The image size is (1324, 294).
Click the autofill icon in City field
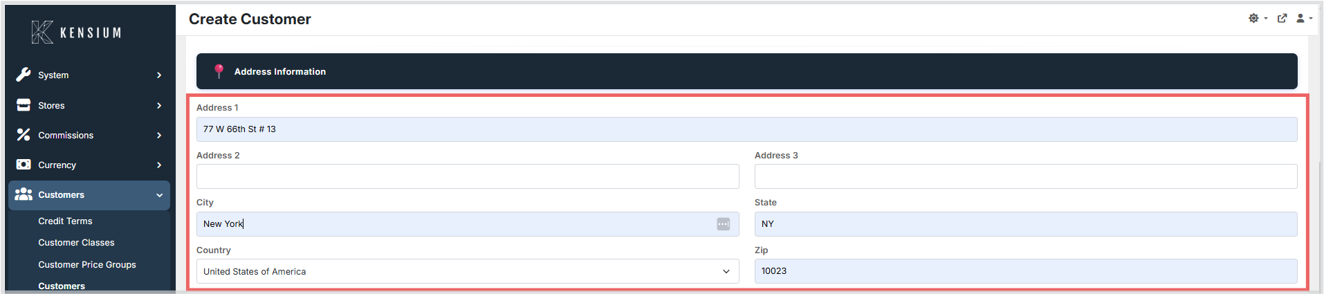(723, 224)
